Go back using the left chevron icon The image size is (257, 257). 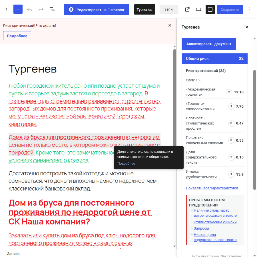point(7,9)
